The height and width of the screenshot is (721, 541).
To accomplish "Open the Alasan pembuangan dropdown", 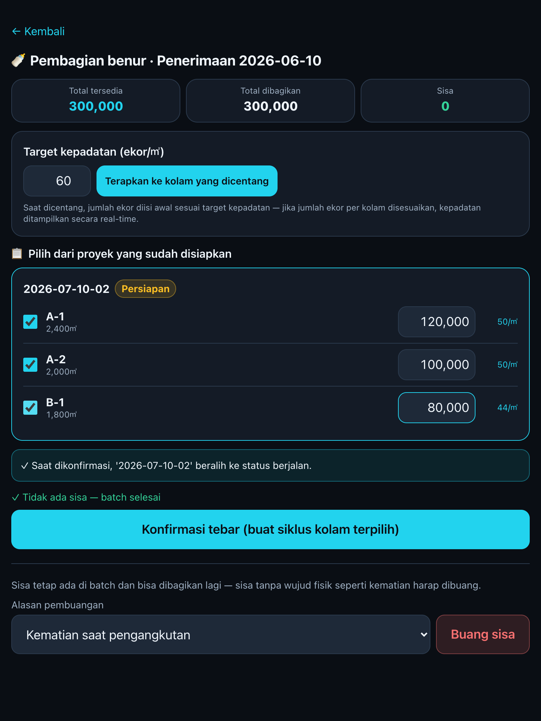I will (x=221, y=635).
